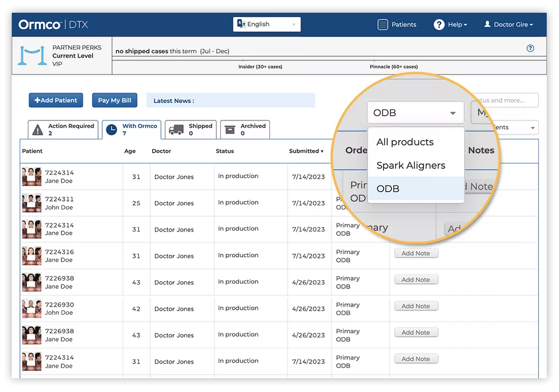Switch to the Action Required tab
The height and width of the screenshot is (392, 559).
pos(63,129)
